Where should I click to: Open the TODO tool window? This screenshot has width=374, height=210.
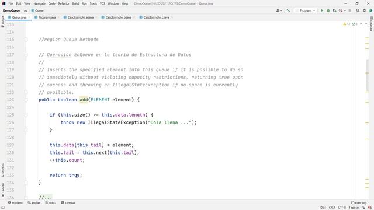tap(51, 203)
